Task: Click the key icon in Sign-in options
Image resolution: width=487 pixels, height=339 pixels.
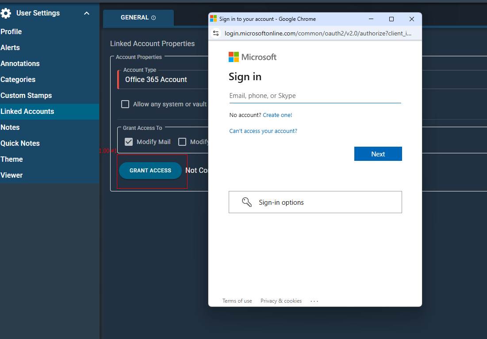Action: point(247,202)
